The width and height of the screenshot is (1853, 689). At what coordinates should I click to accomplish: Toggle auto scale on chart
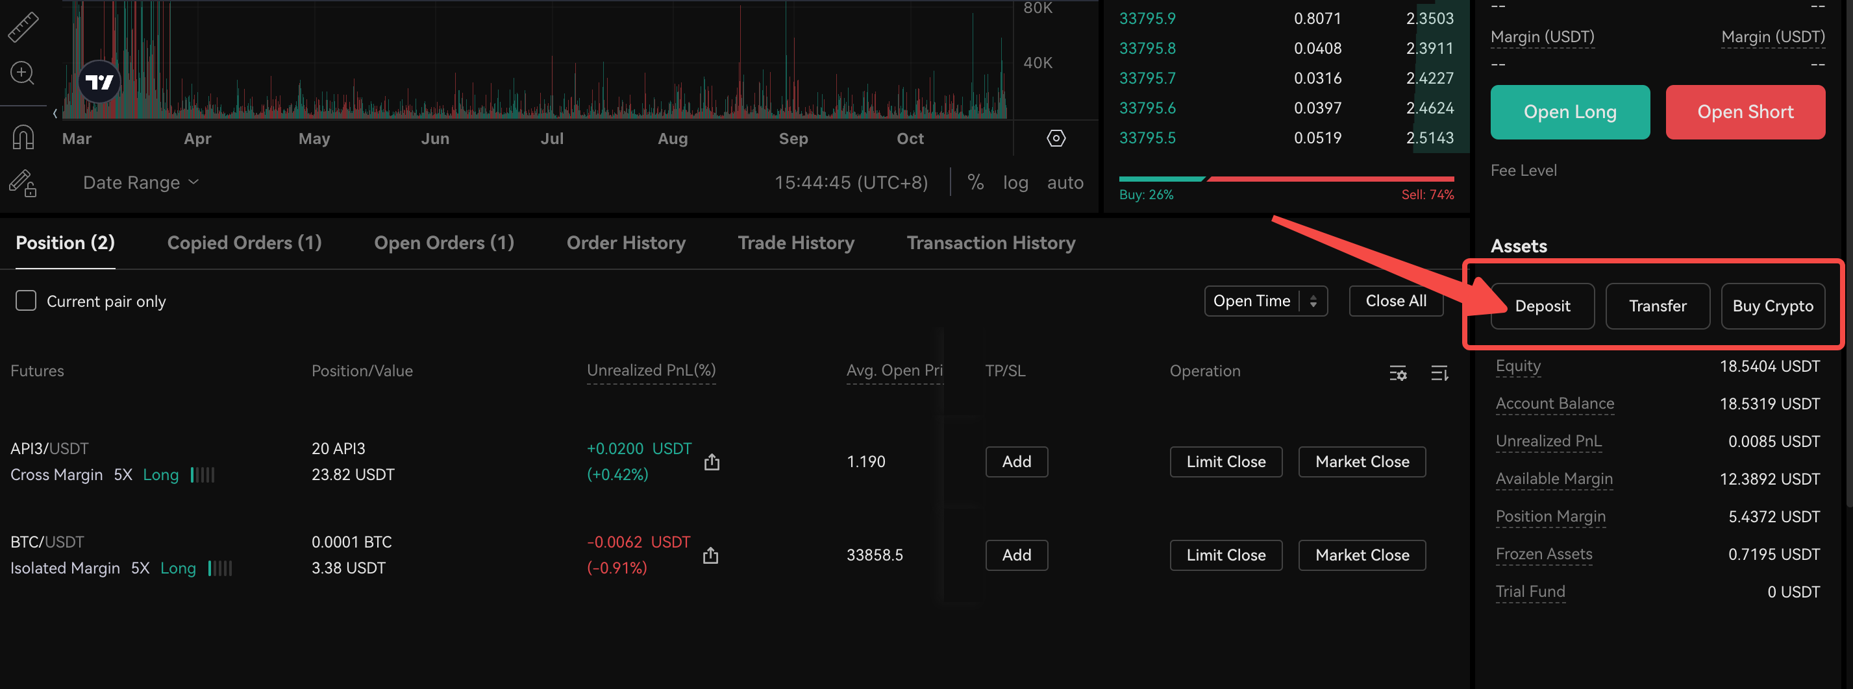(1065, 182)
